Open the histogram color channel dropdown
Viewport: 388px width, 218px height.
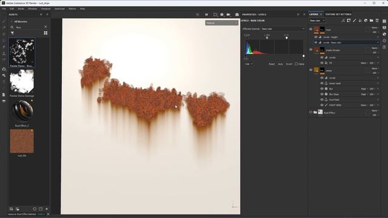click(x=249, y=64)
